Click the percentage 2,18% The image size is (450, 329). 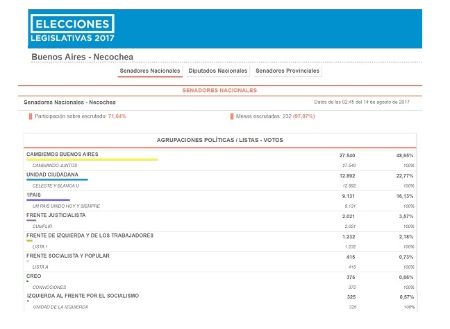(x=406, y=237)
